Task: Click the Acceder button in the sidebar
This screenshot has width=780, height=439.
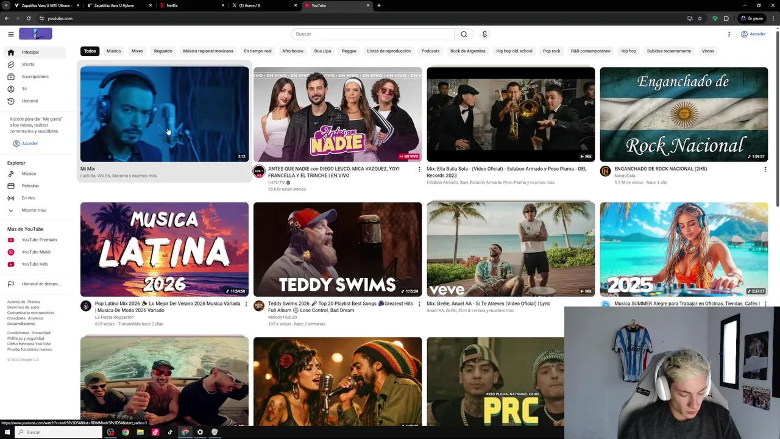Action: 26,144
